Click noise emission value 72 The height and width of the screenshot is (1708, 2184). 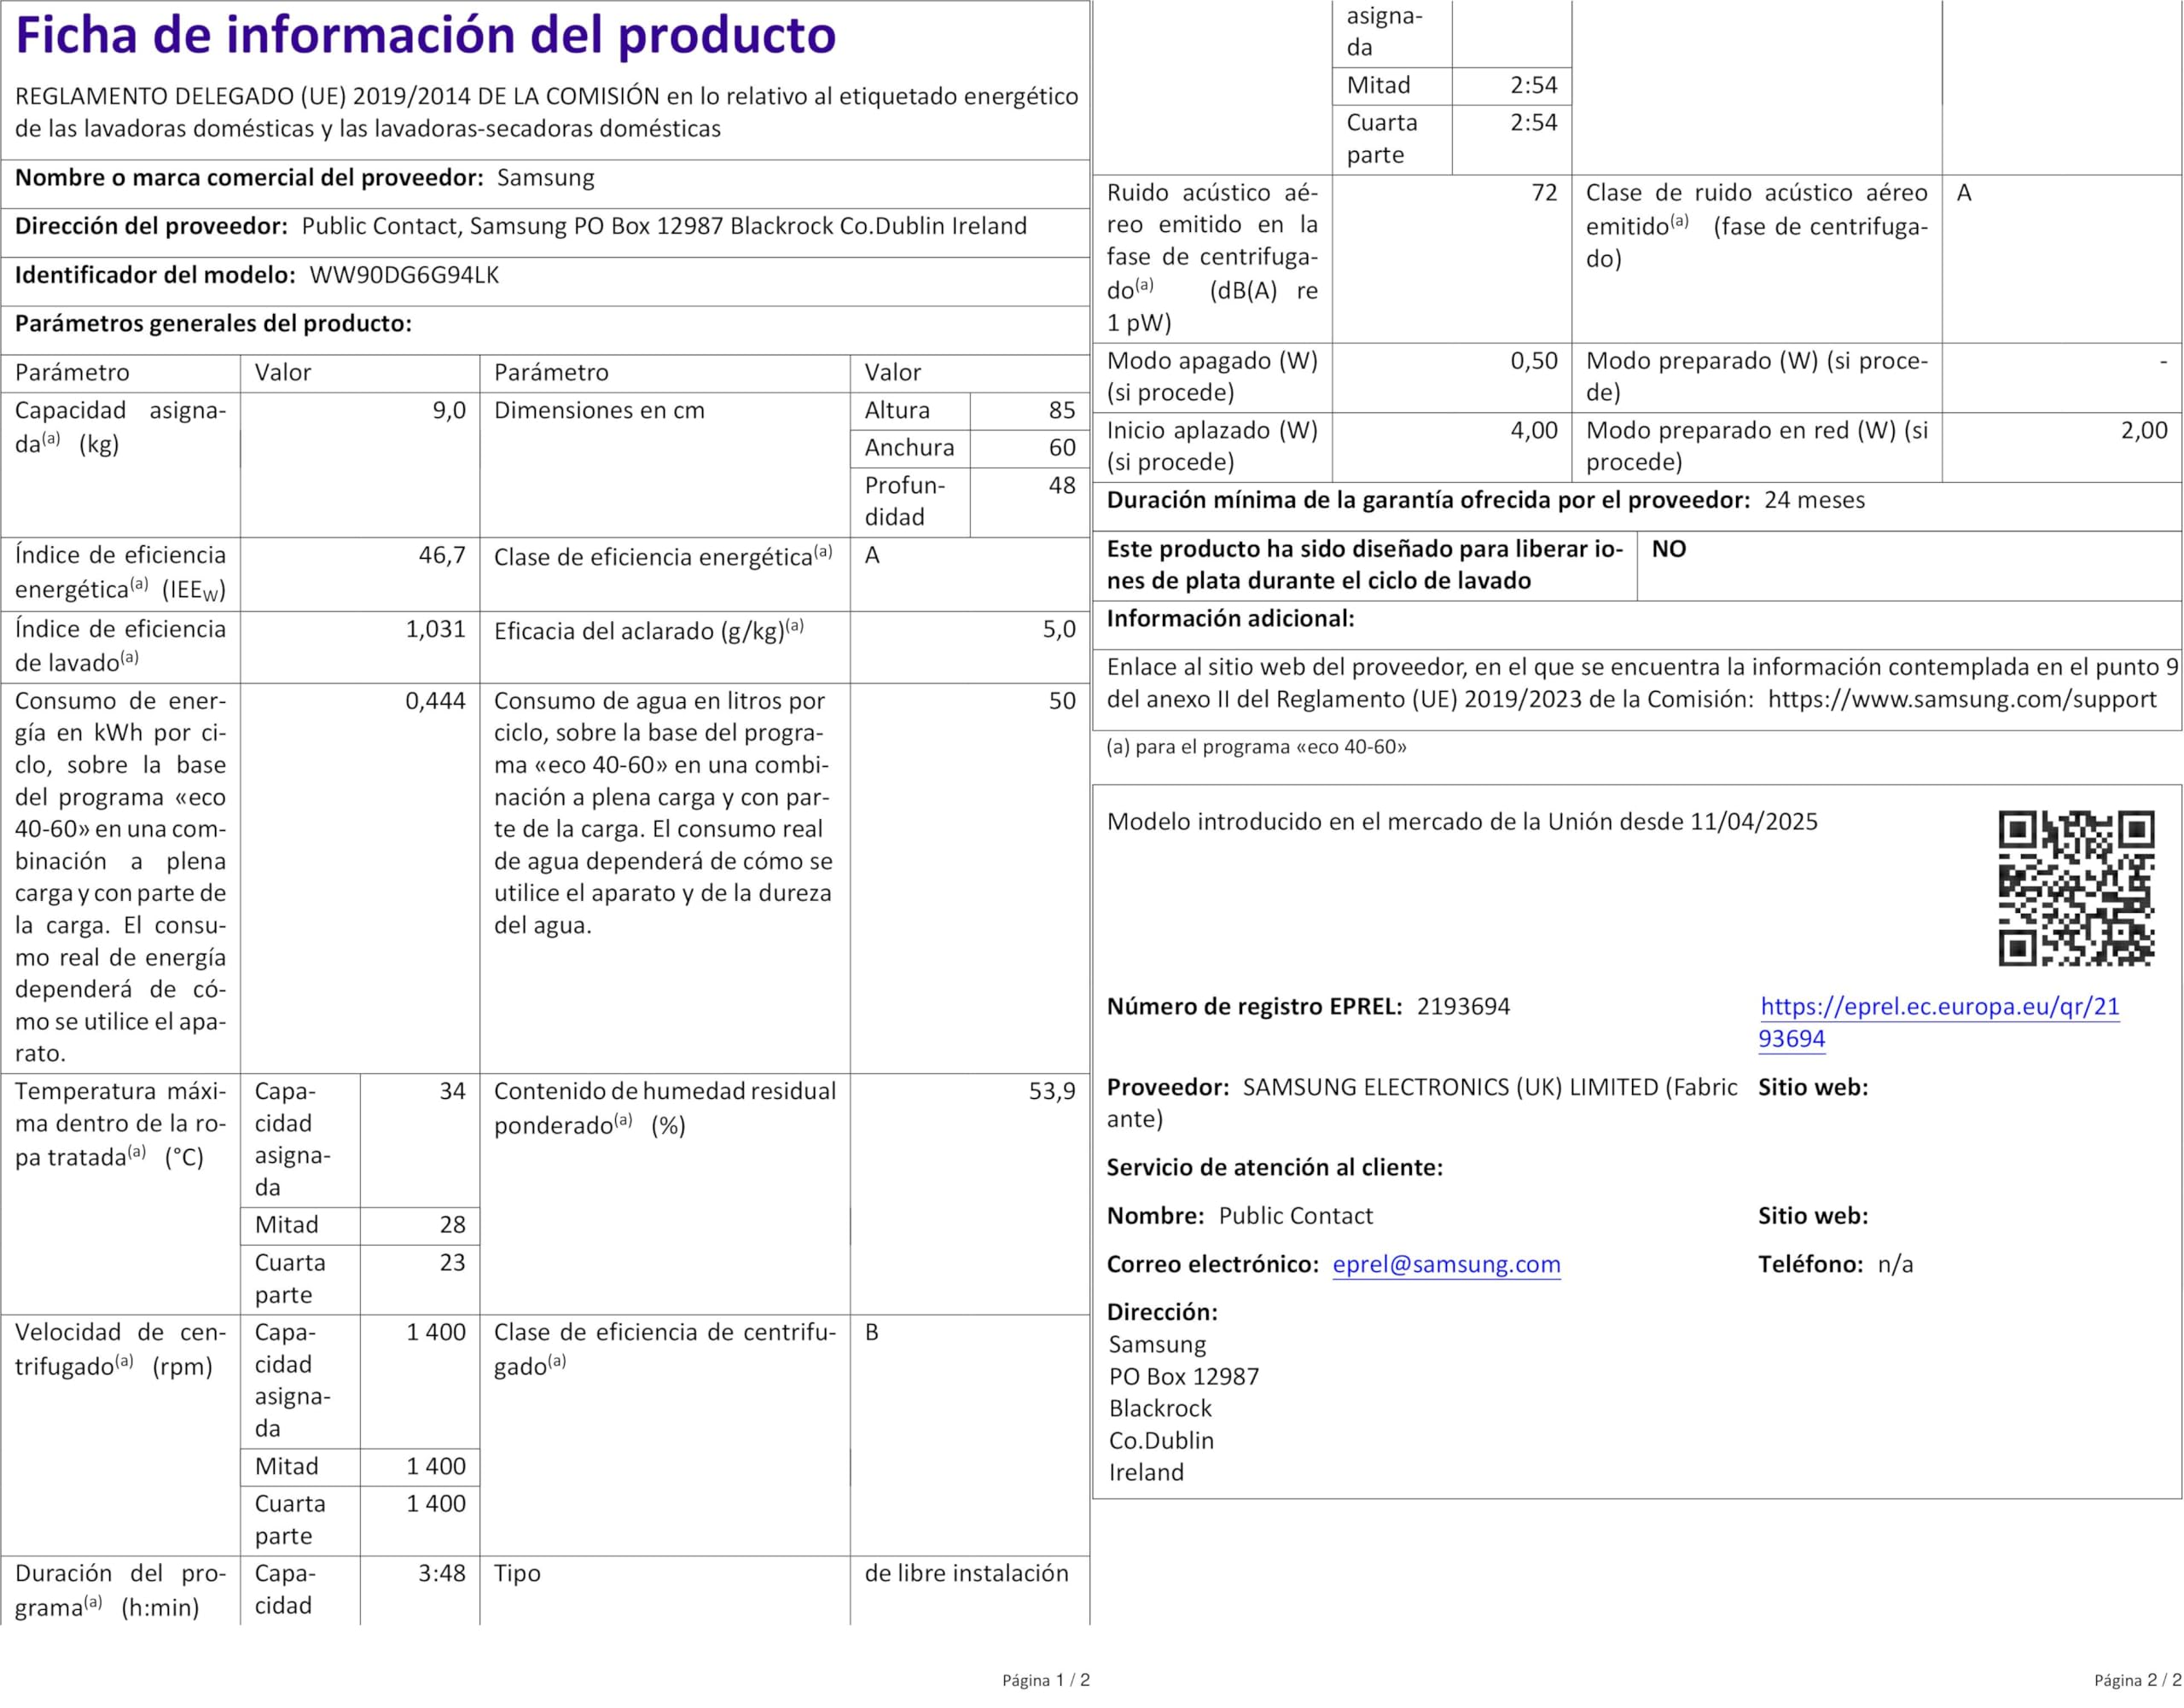(x=1545, y=192)
